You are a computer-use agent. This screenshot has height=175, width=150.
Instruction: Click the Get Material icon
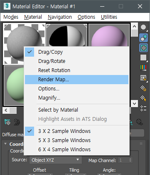pyautogui.click(x=7, y=122)
